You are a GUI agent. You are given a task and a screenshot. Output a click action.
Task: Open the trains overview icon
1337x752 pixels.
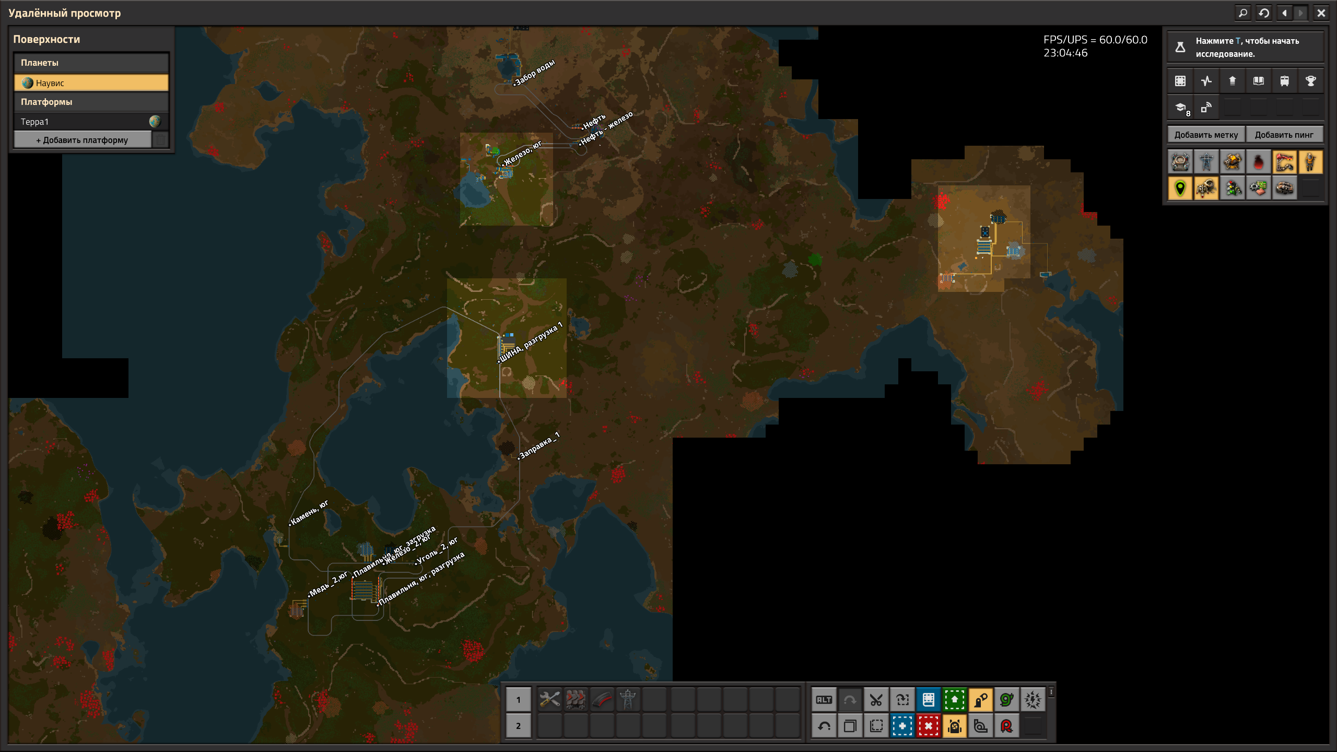click(x=1284, y=81)
